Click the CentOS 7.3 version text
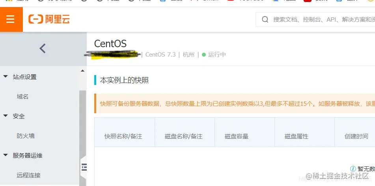The image size is (375, 186). (x=160, y=55)
